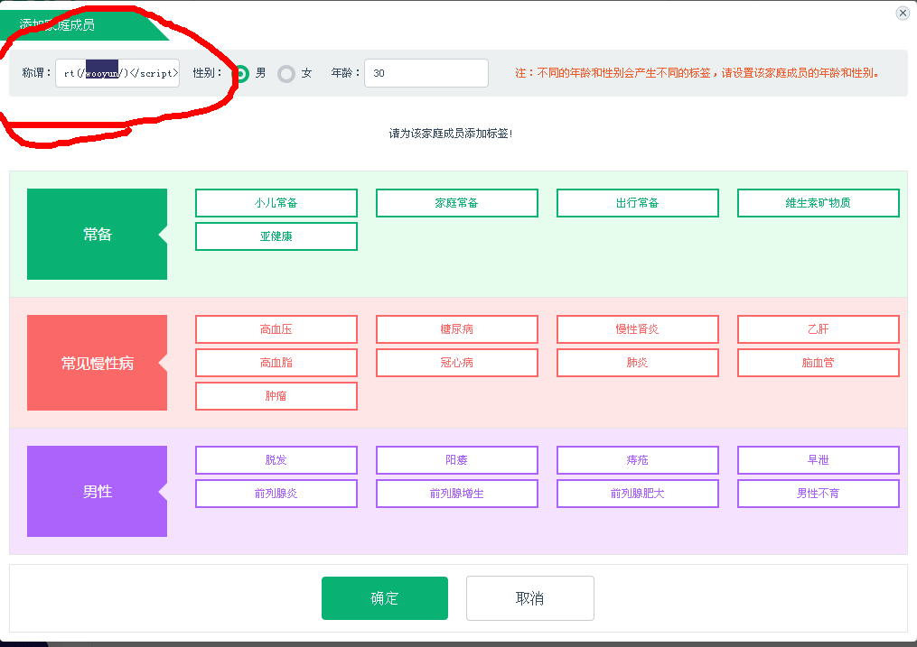Add the 出行常备 tag
This screenshot has width=917, height=647.
click(x=638, y=203)
